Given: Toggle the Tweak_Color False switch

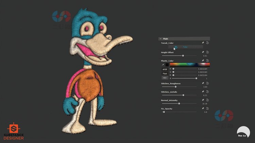Looking at the screenshot, I should (185, 47).
